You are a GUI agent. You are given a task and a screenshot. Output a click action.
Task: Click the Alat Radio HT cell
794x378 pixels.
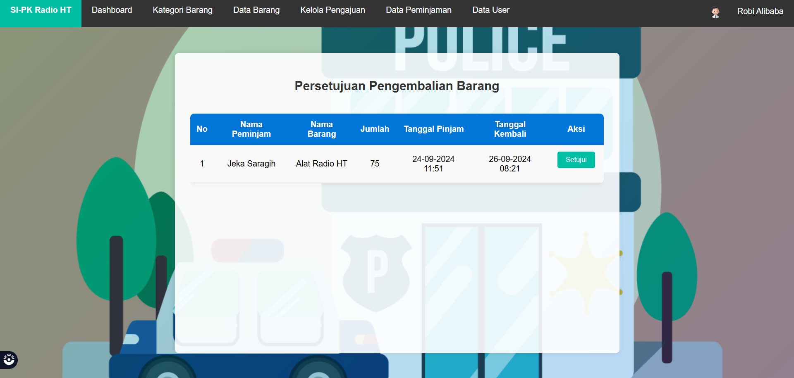point(321,164)
